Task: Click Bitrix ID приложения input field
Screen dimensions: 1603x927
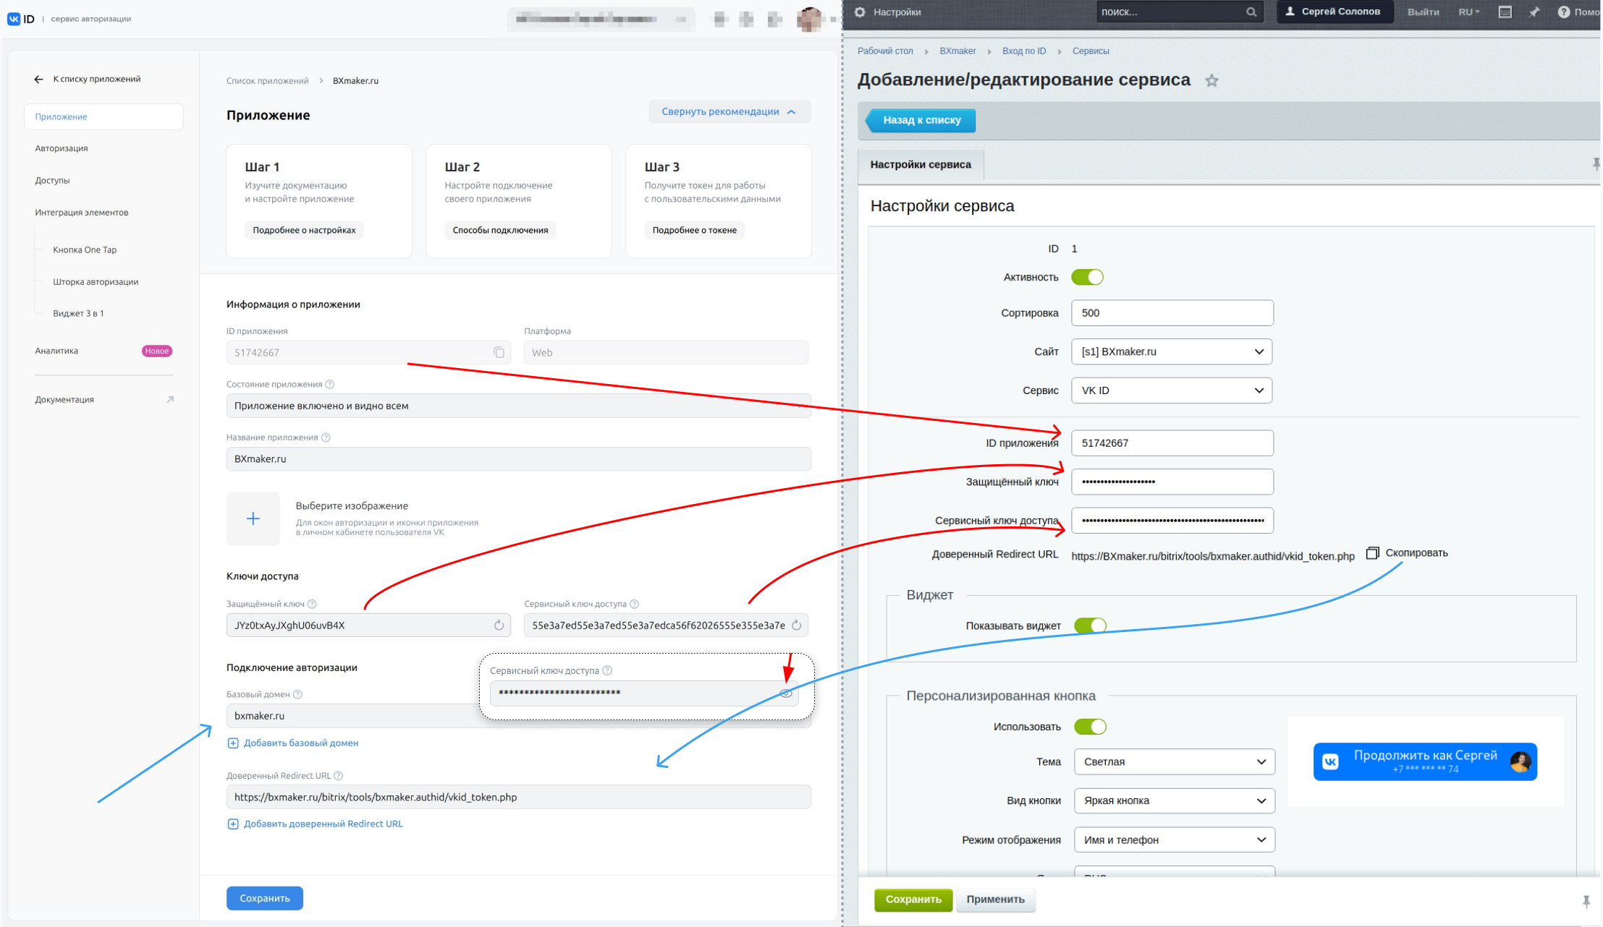Action: tap(1172, 443)
